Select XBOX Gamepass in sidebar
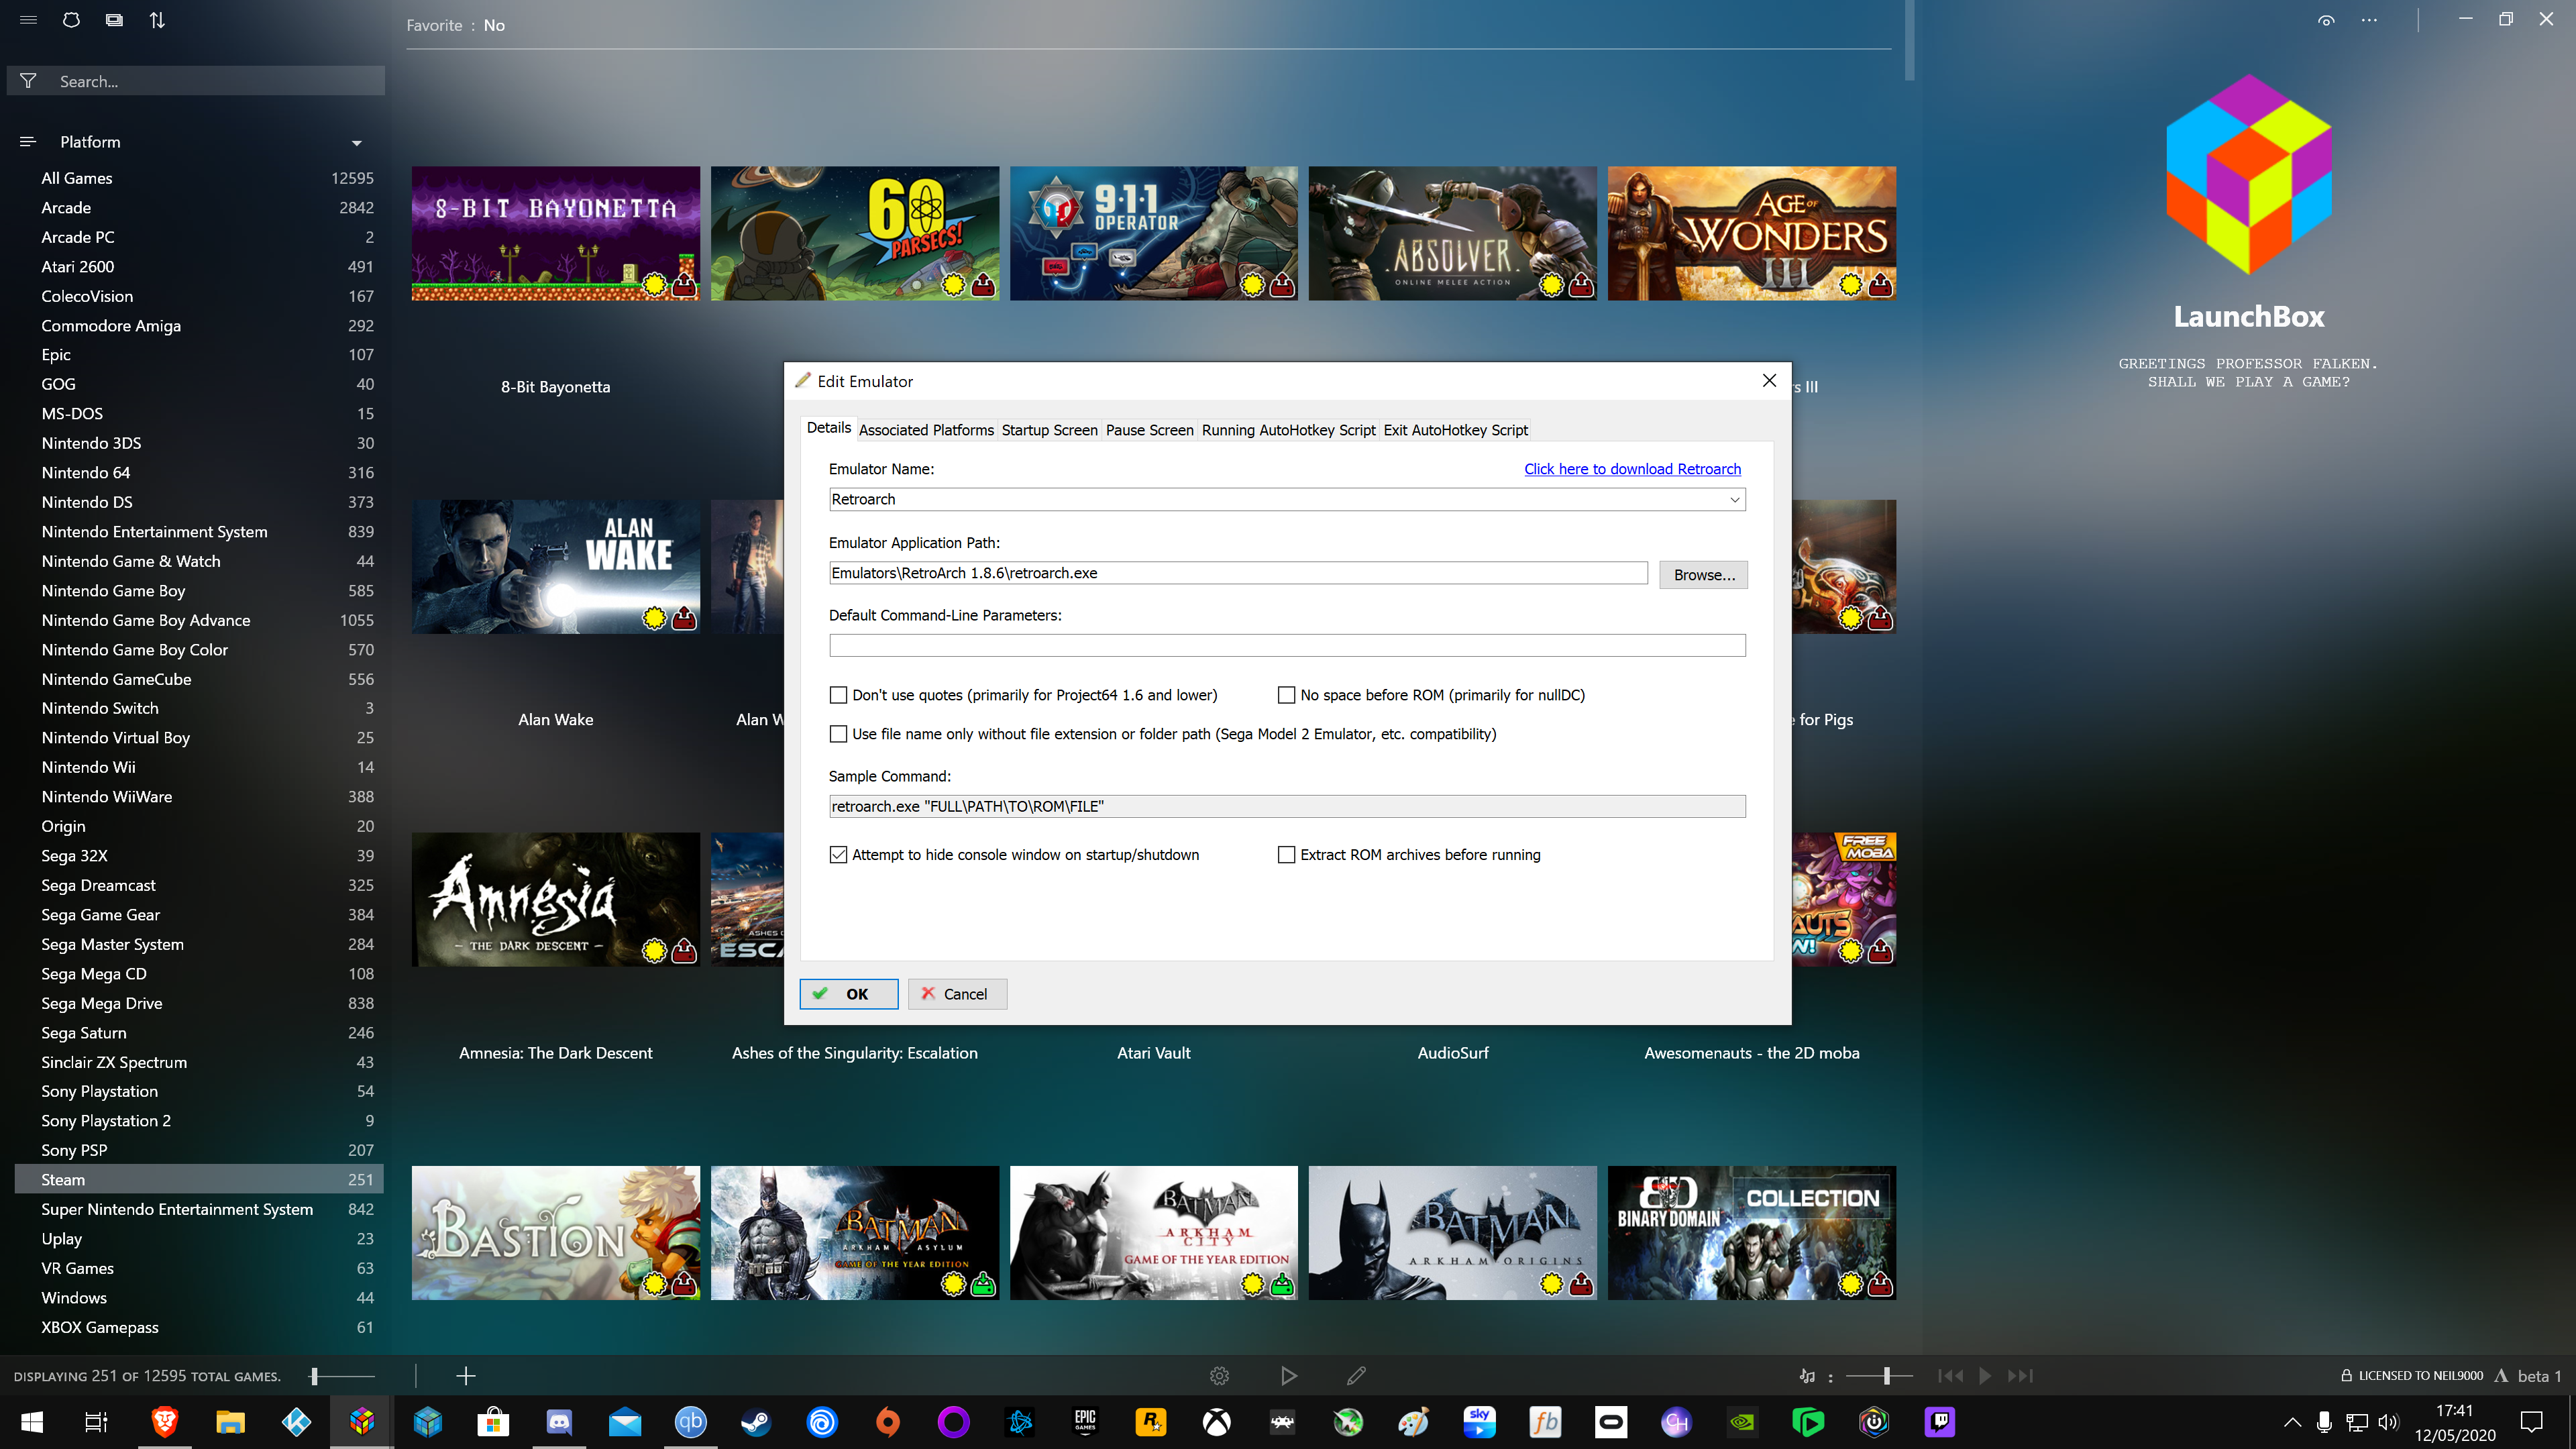The width and height of the screenshot is (2576, 1449). point(199,1327)
